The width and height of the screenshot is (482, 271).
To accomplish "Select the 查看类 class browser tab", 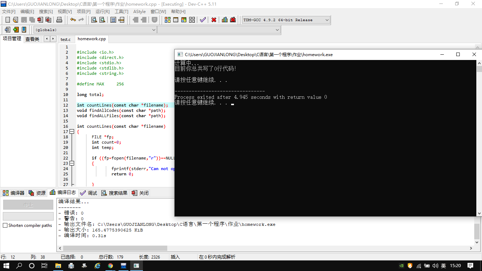I will [x=32, y=39].
